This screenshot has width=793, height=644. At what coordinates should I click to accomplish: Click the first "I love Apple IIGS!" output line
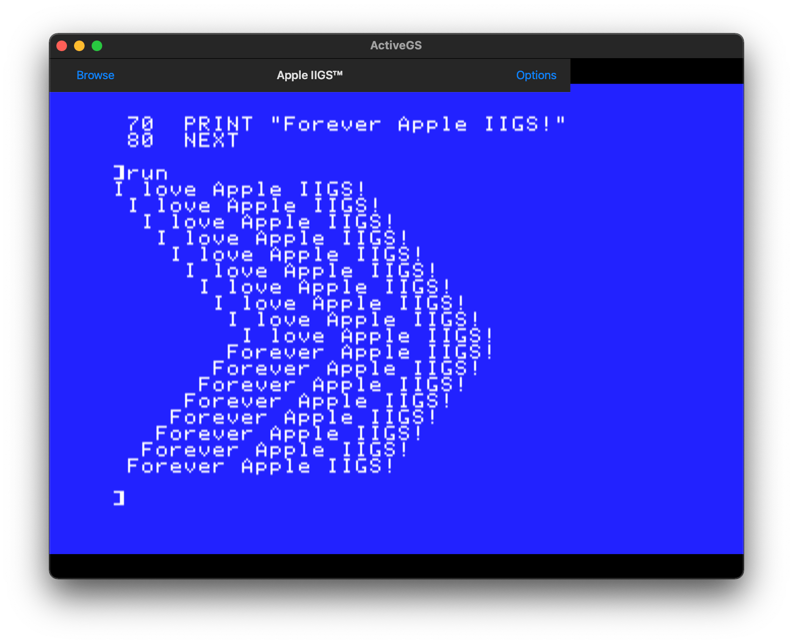240,189
